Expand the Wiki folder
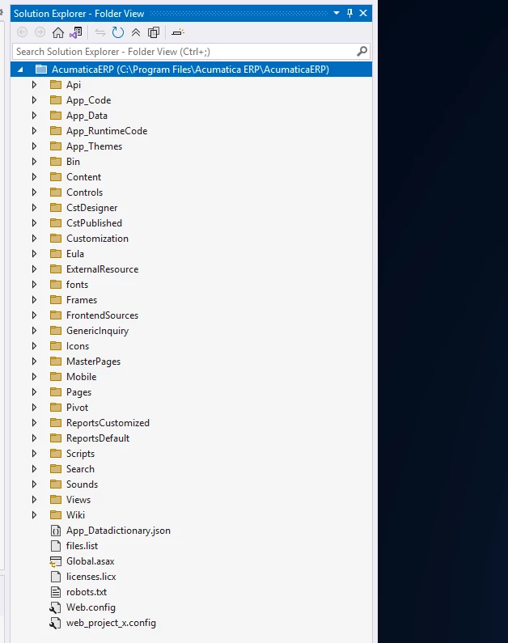Image resolution: width=508 pixels, height=643 pixels. point(35,515)
